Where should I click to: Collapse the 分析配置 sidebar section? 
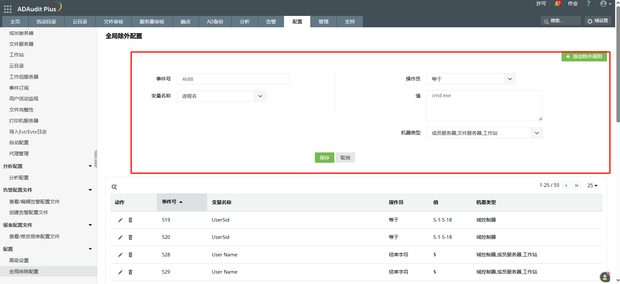click(90, 166)
